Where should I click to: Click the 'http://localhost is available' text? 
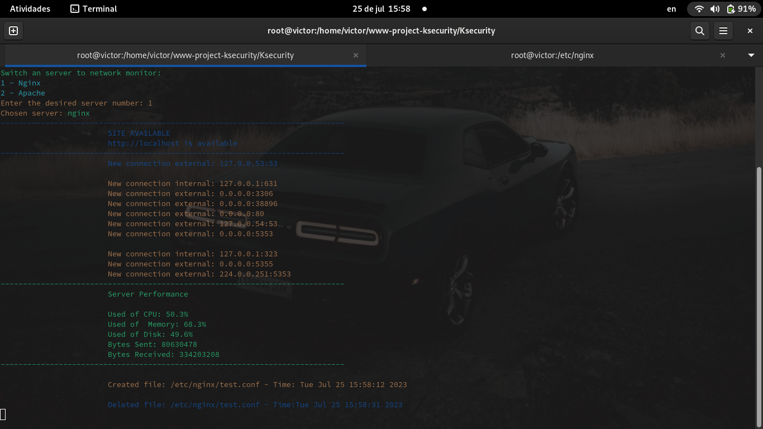pos(173,144)
